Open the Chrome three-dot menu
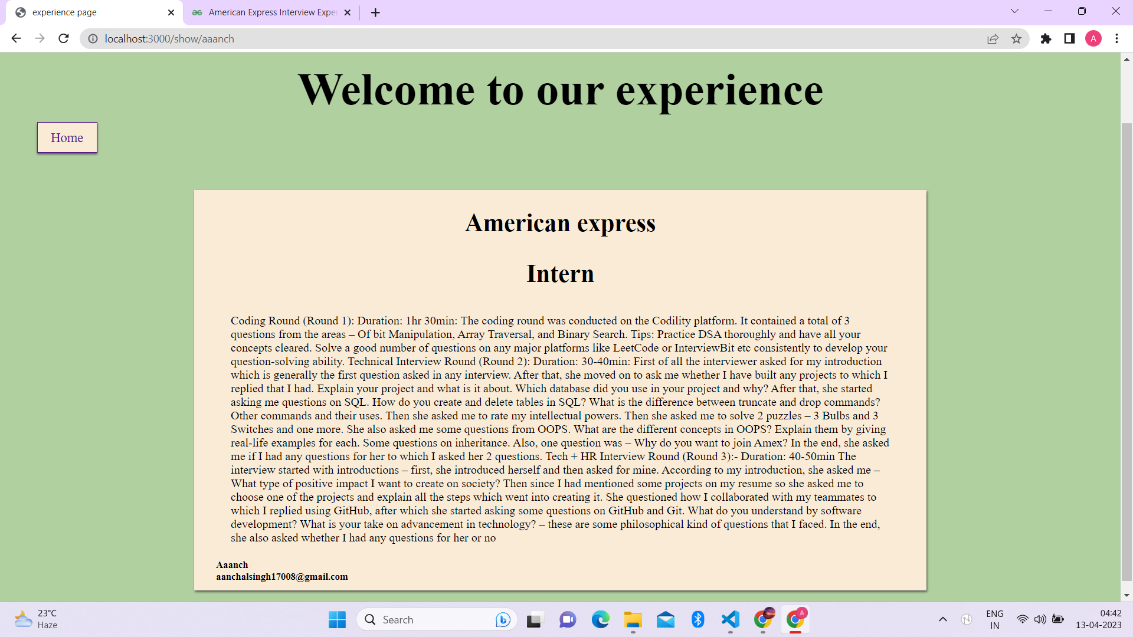 [1116, 39]
